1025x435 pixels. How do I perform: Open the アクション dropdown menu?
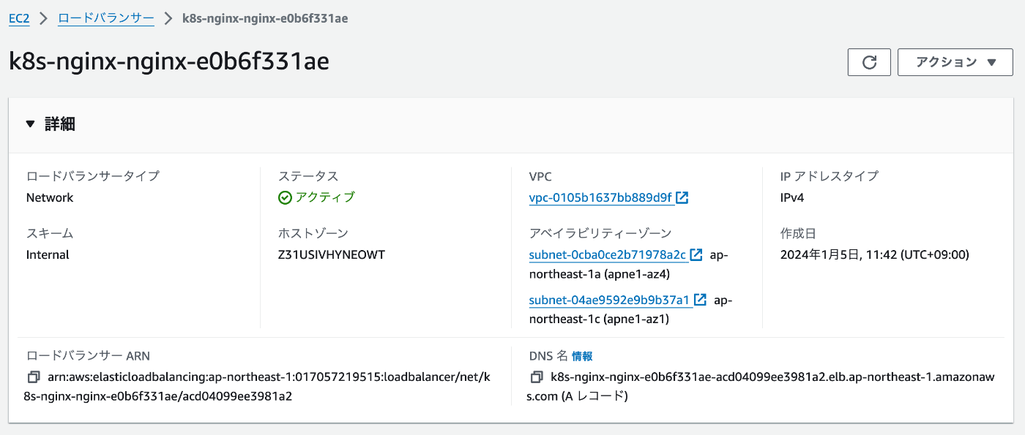(956, 62)
